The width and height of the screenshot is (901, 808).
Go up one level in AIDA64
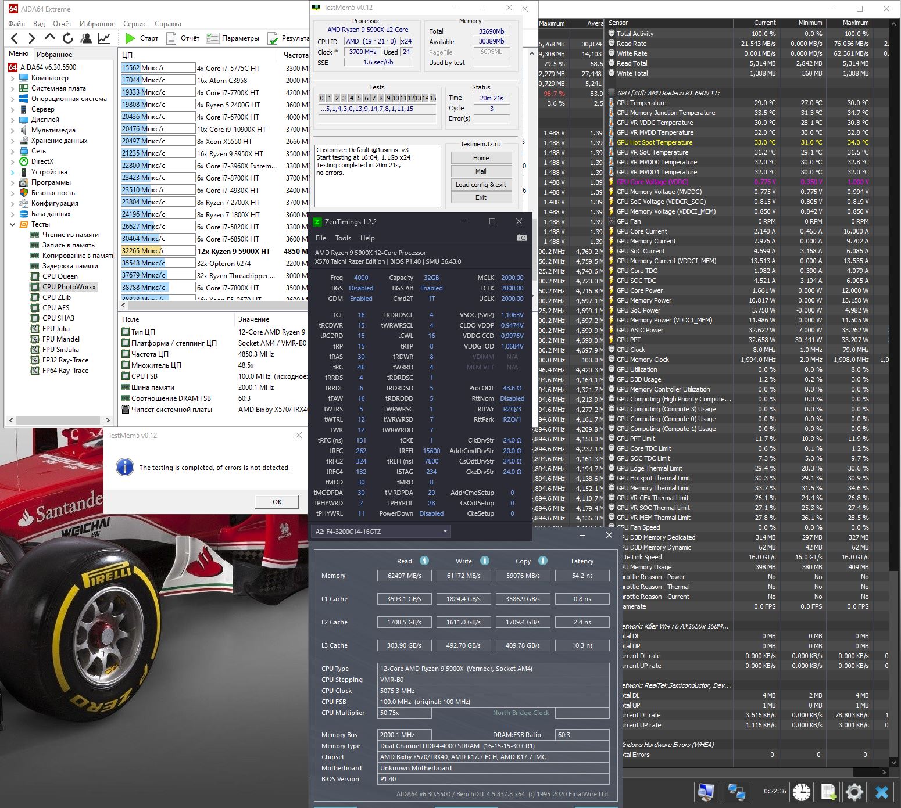[x=50, y=38]
